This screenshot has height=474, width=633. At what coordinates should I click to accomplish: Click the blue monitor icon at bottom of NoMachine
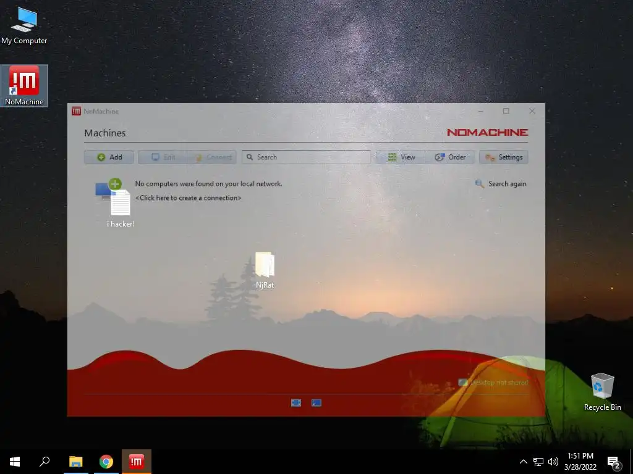[316, 402]
